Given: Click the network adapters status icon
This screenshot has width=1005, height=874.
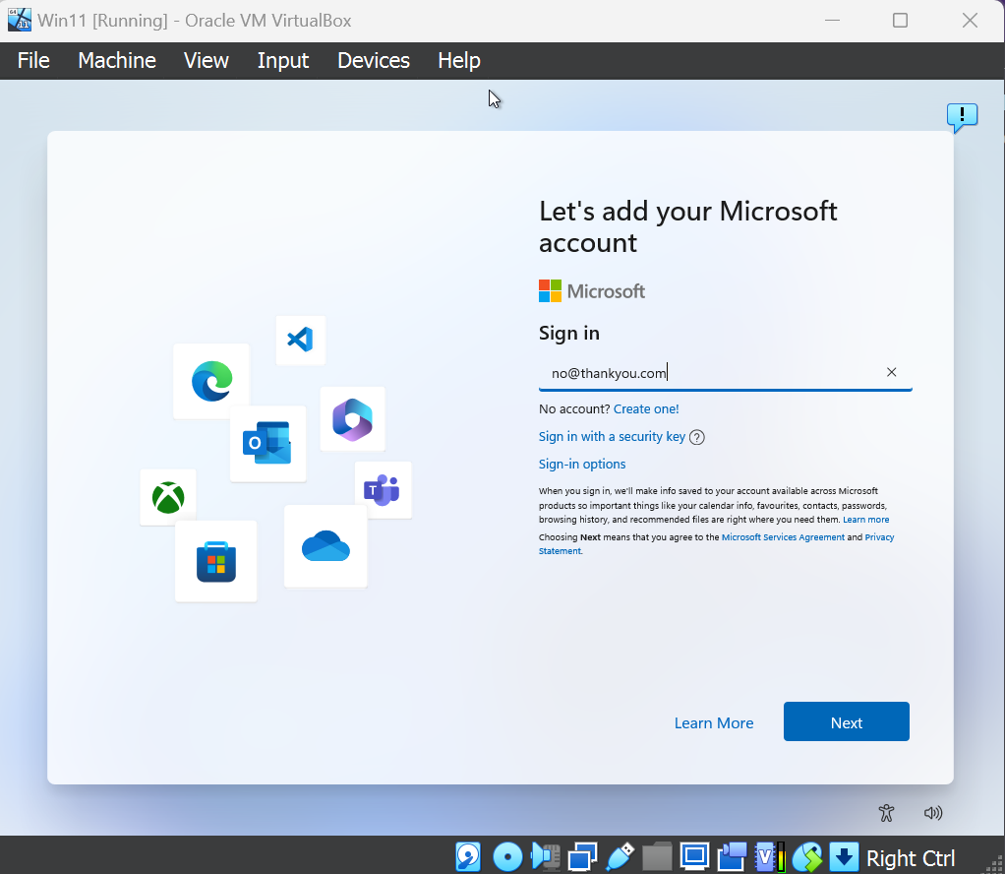Looking at the screenshot, I should [582, 857].
